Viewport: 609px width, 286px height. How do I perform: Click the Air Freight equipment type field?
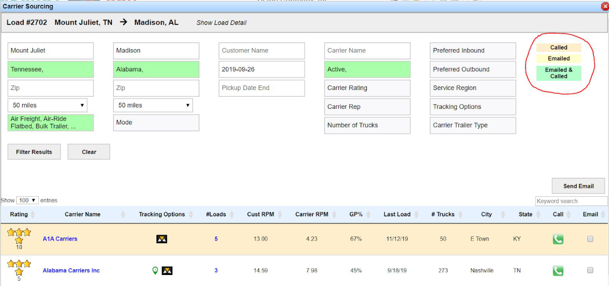coord(50,122)
